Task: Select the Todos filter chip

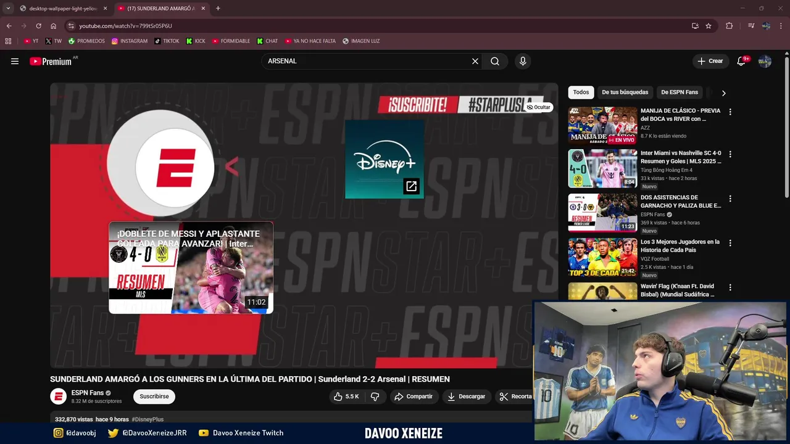Action: [x=581, y=92]
